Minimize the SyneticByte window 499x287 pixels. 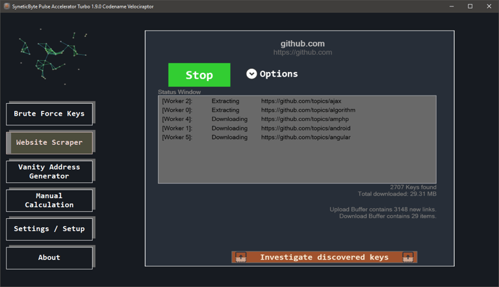pyautogui.click(x=452, y=6)
